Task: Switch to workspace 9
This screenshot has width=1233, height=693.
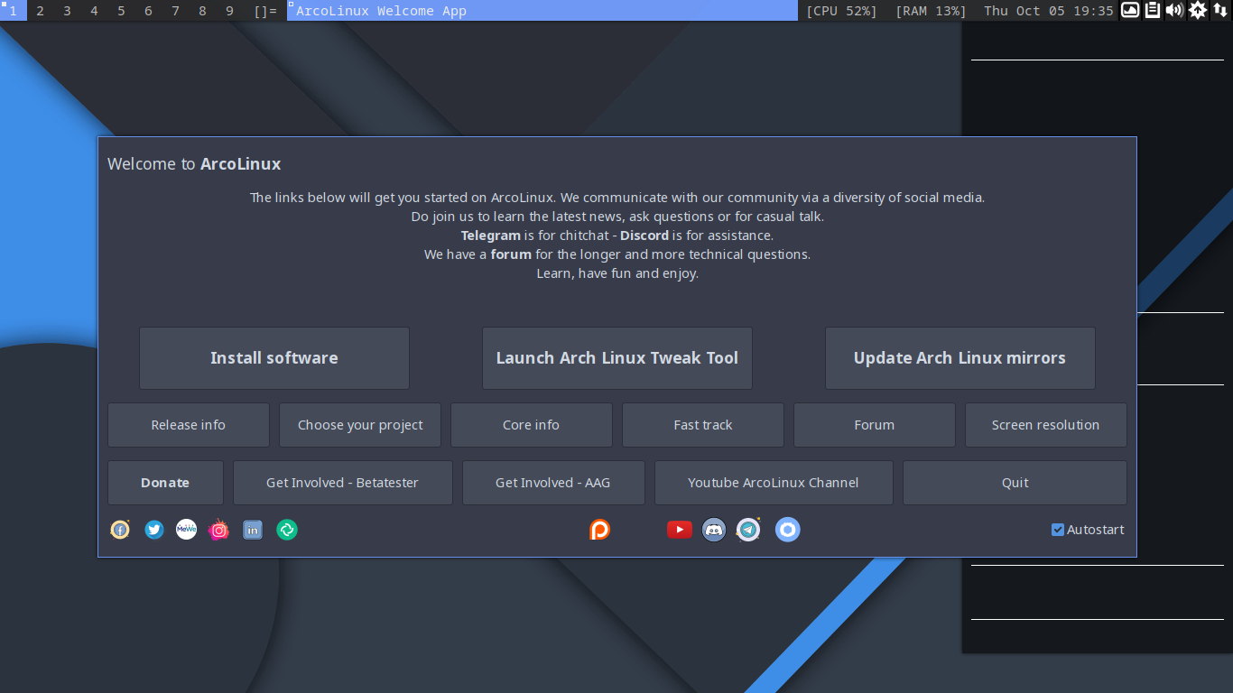Action: 230,11
